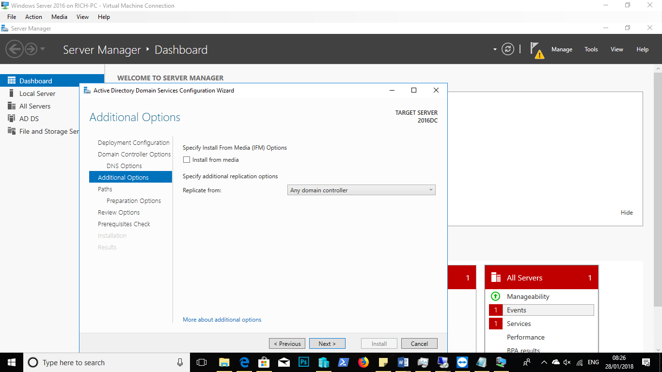Viewport: 662px width, 372px height.
Task: Open Microsoft Word from the taskbar
Action: click(403, 362)
